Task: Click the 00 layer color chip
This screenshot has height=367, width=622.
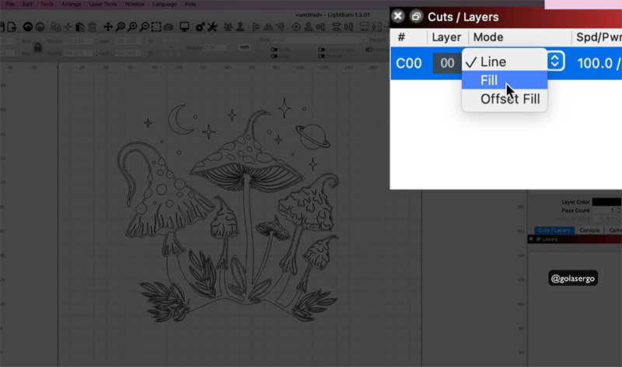Action: pyautogui.click(x=446, y=63)
